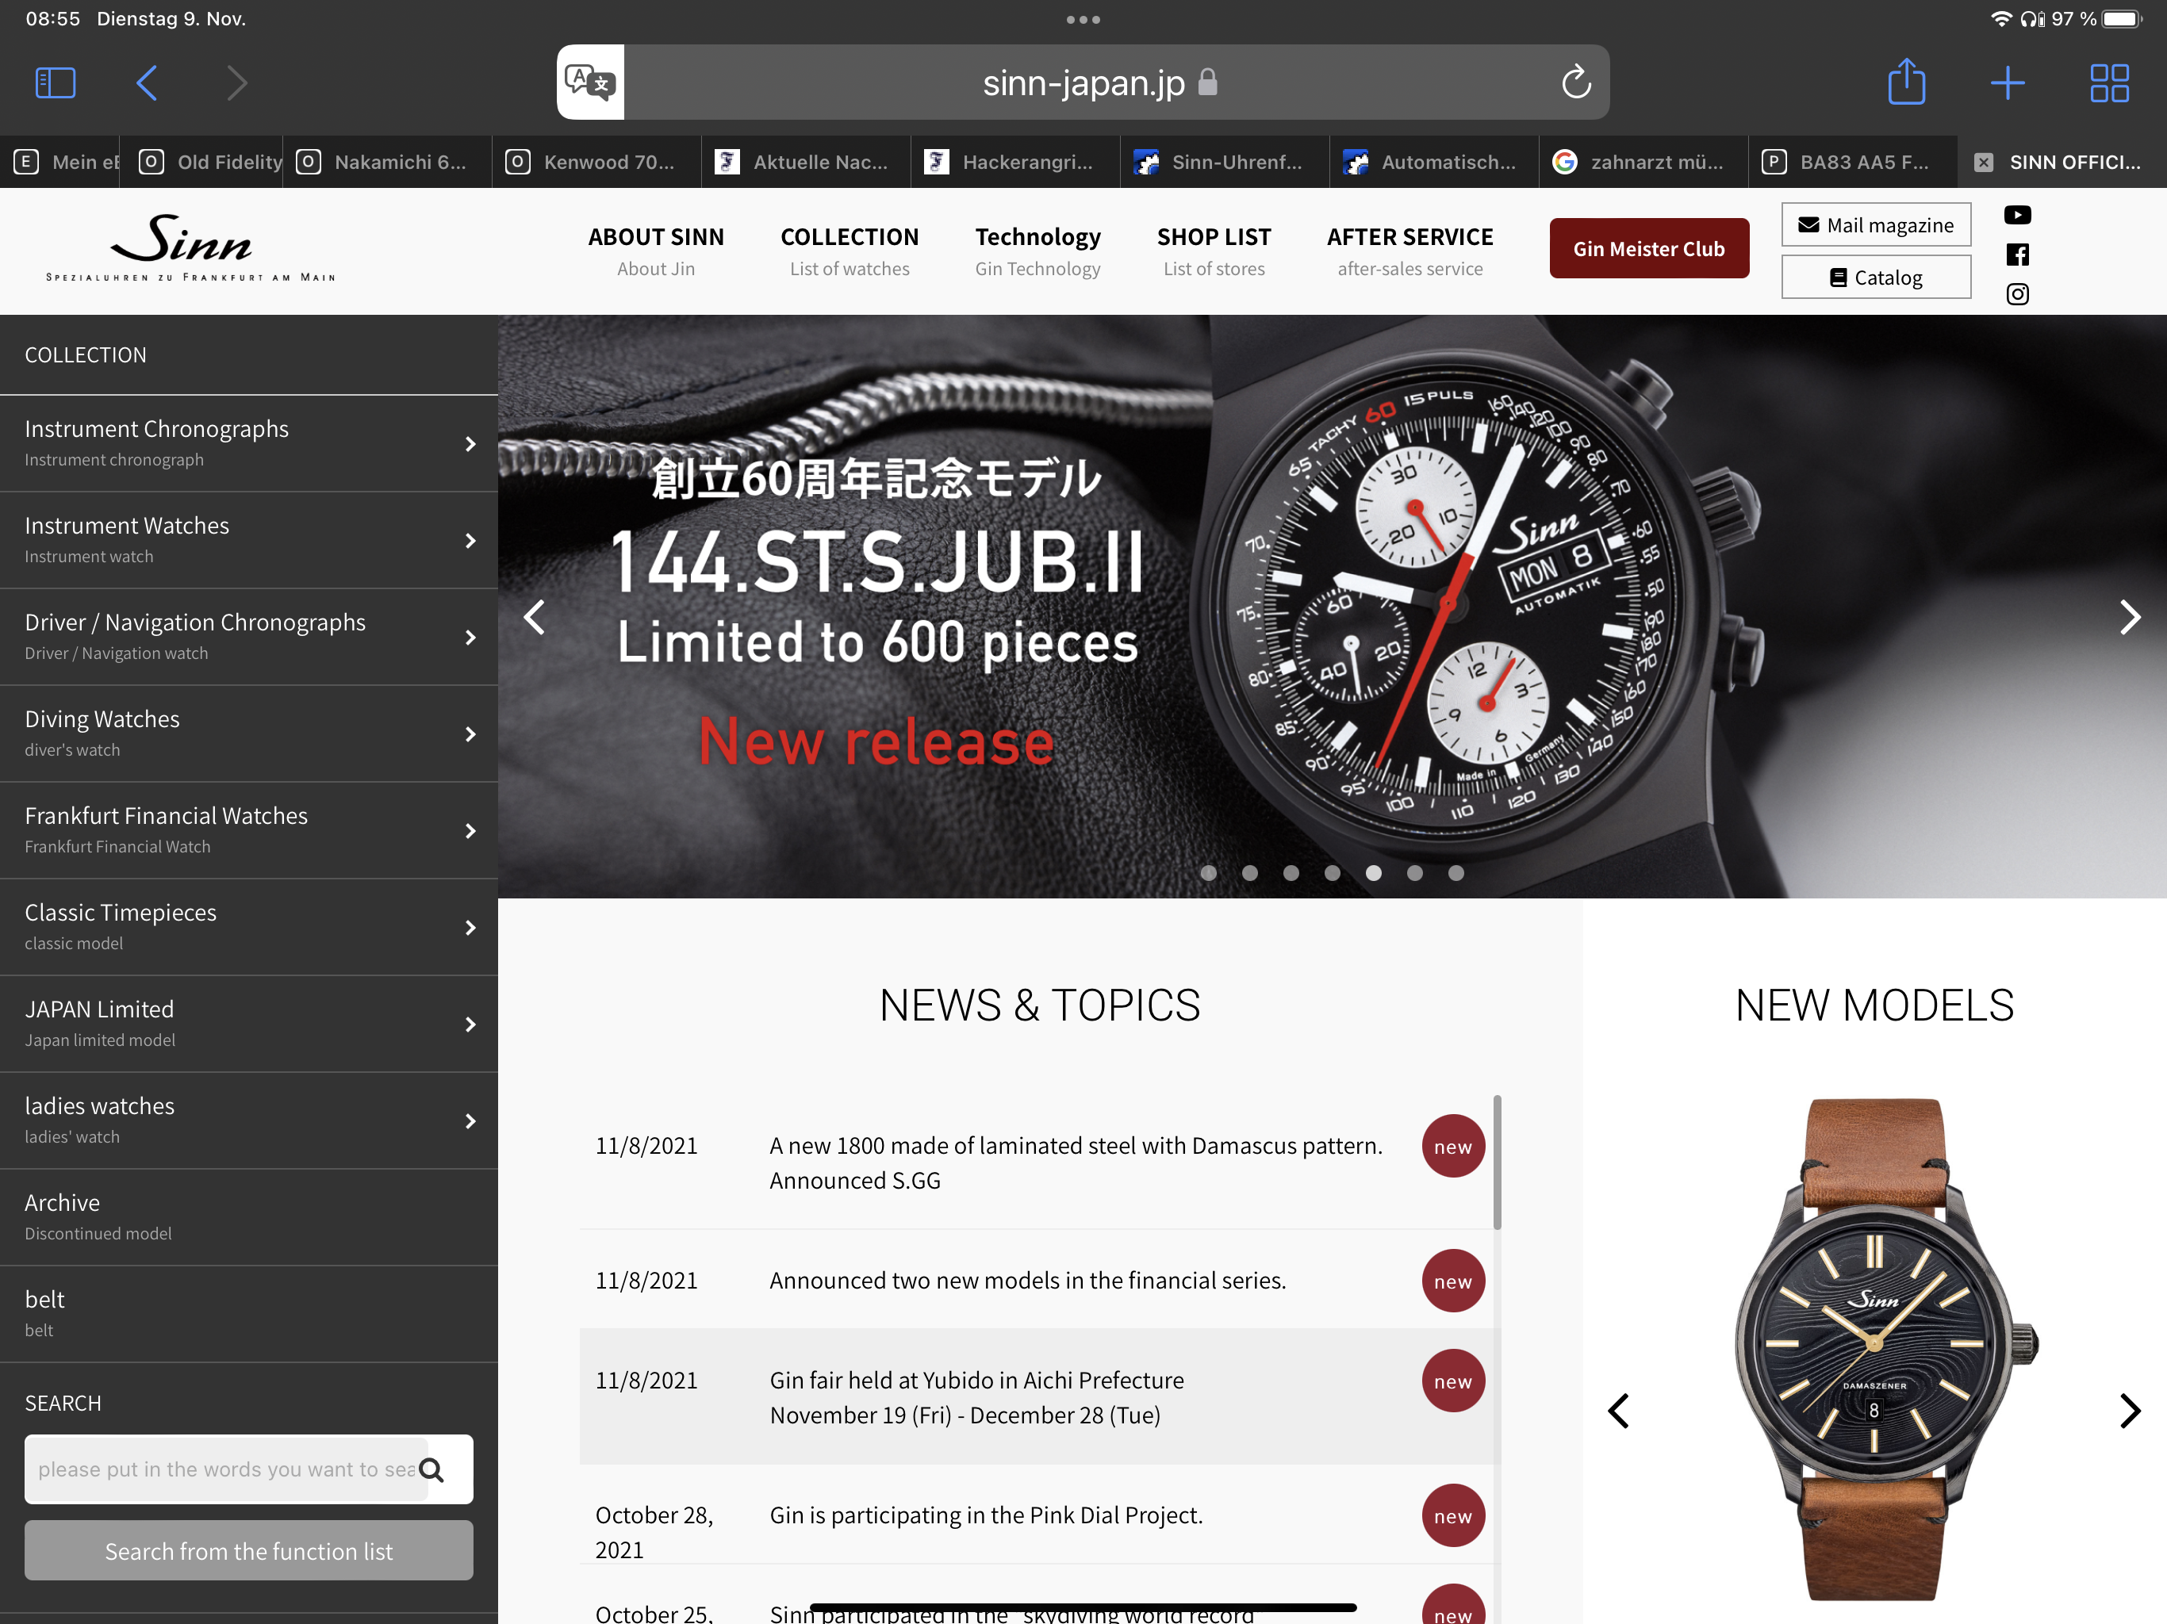Expand the Diving Watches category
2167x1624 pixels.
click(249, 733)
